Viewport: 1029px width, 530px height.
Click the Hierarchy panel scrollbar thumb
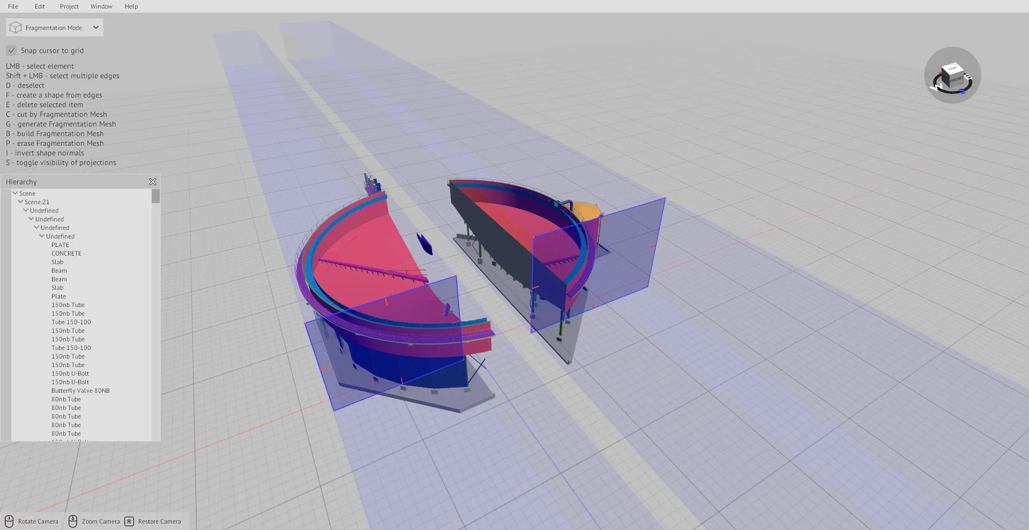coord(155,196)
